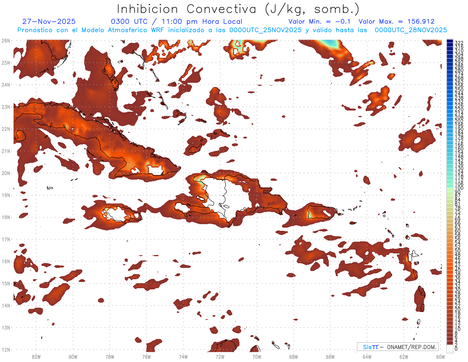The width and height of the screenshot is (468, 362).
Task: Click the "62W" longitude label
Action: point(404,356)
